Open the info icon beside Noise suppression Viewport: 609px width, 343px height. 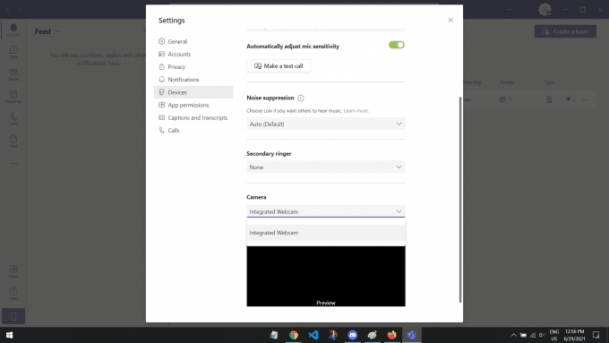click(x=301, y=98)
